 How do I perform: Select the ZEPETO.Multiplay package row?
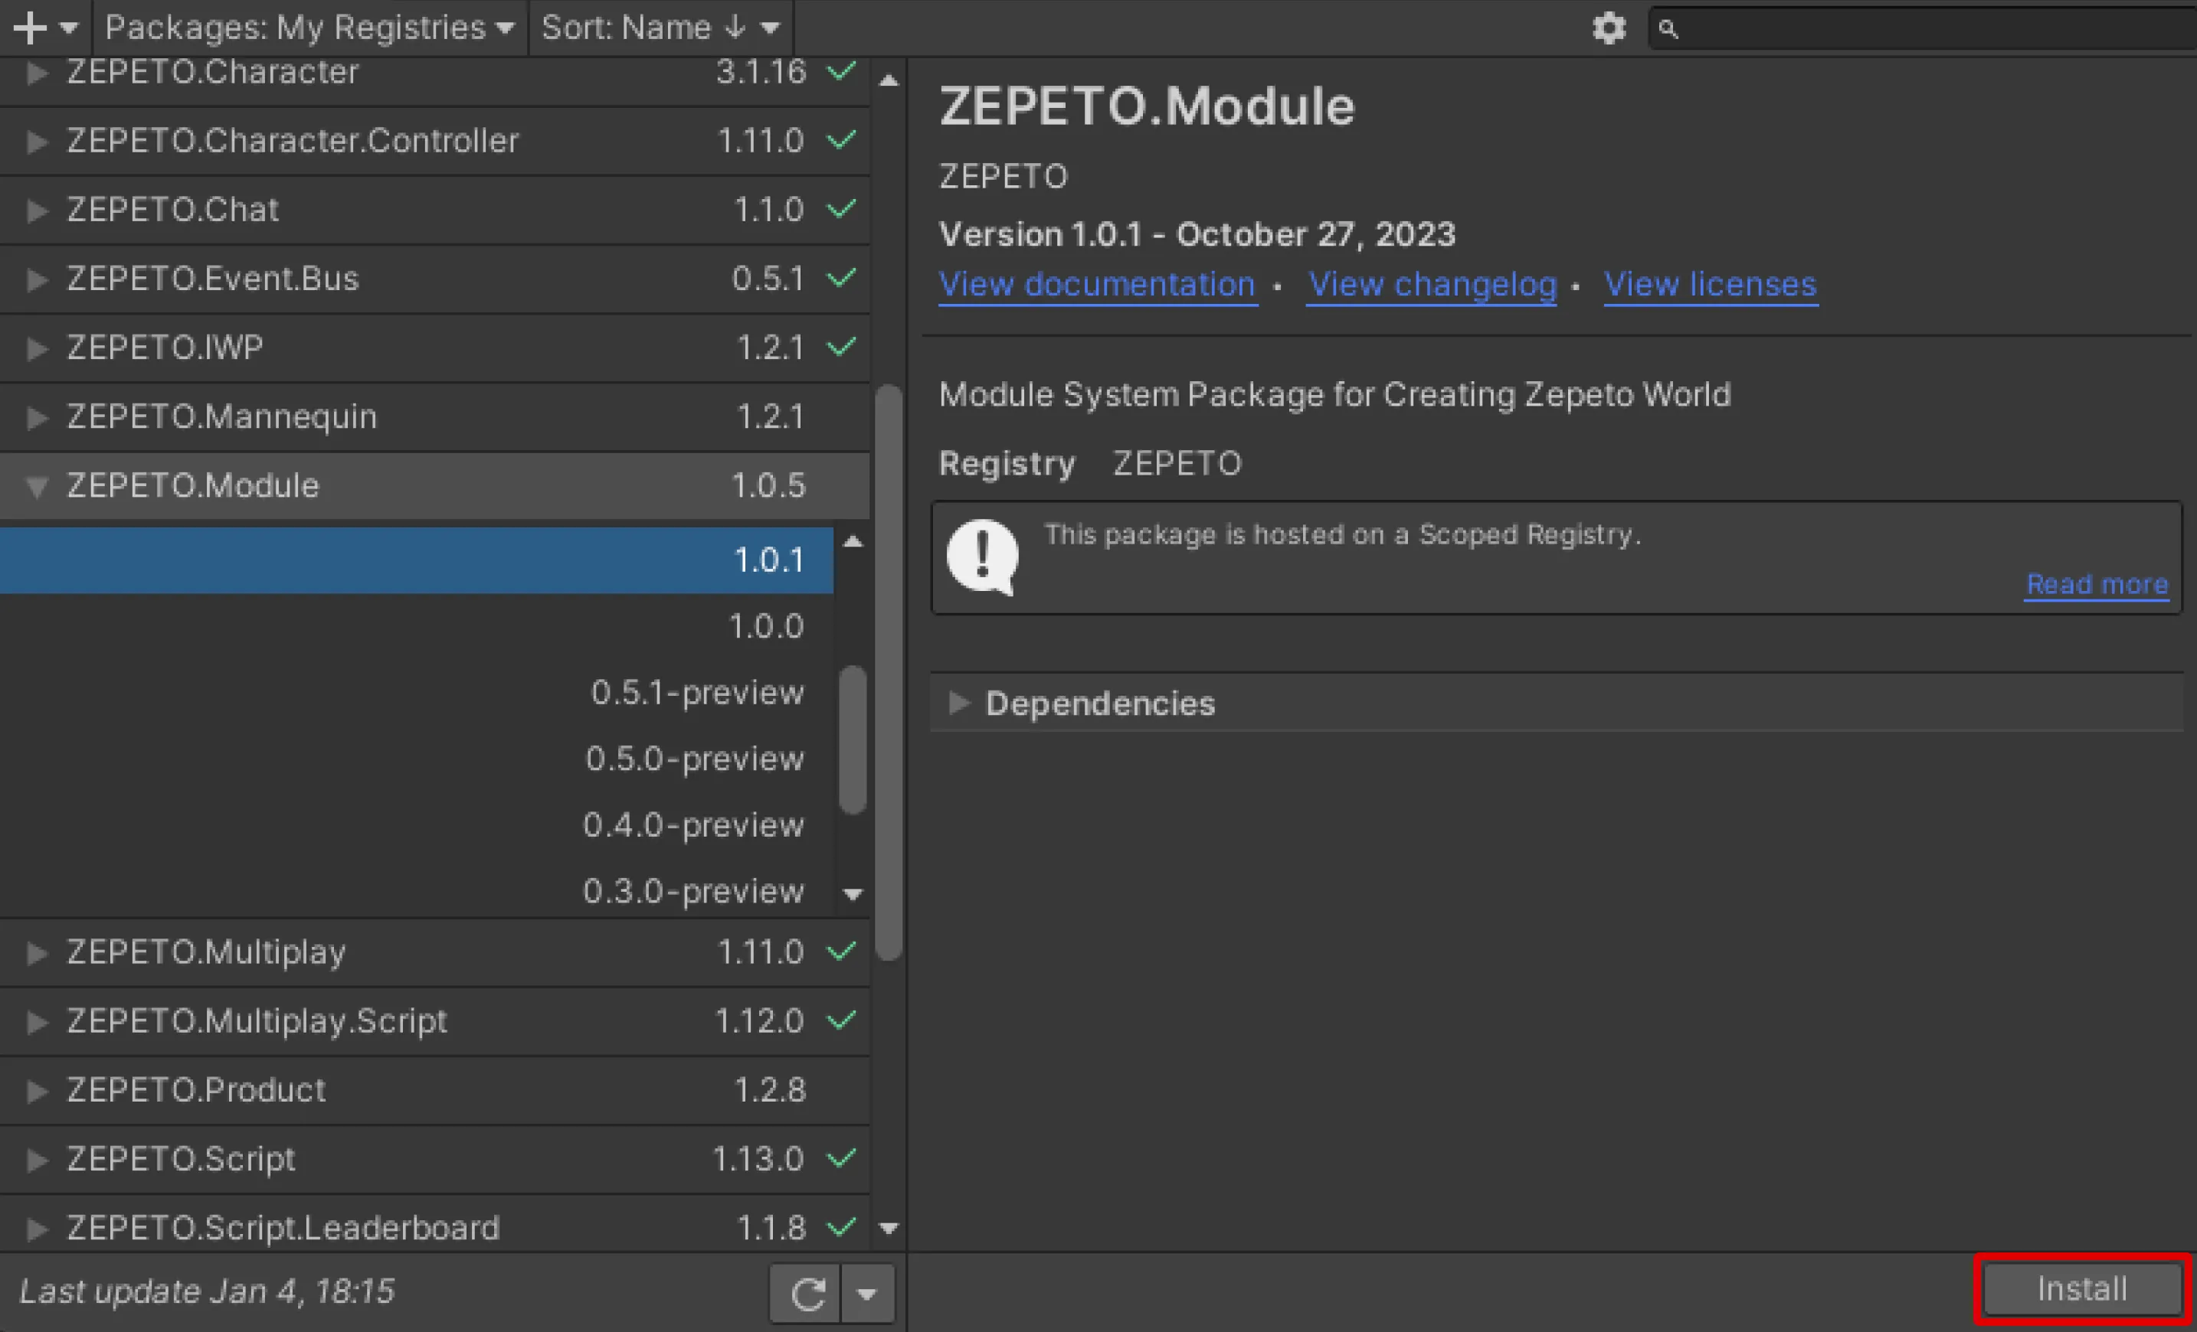pyautogui.click(x=434, y=952)
